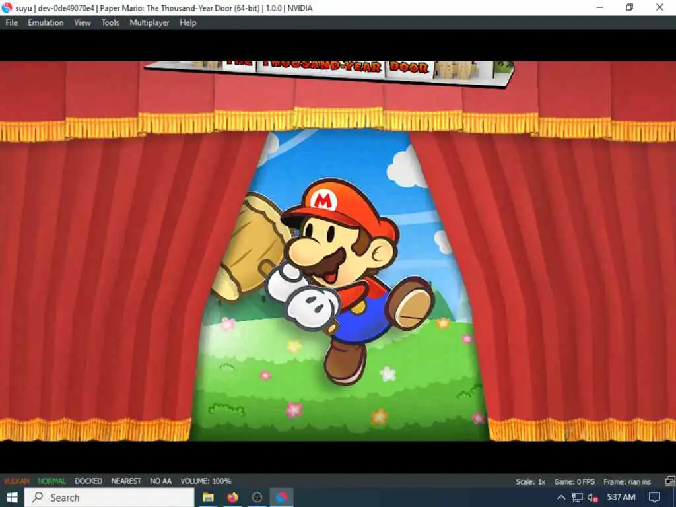Click the VOLUME: 100% status button
This screenshot has width=676, height=507.
206,481
